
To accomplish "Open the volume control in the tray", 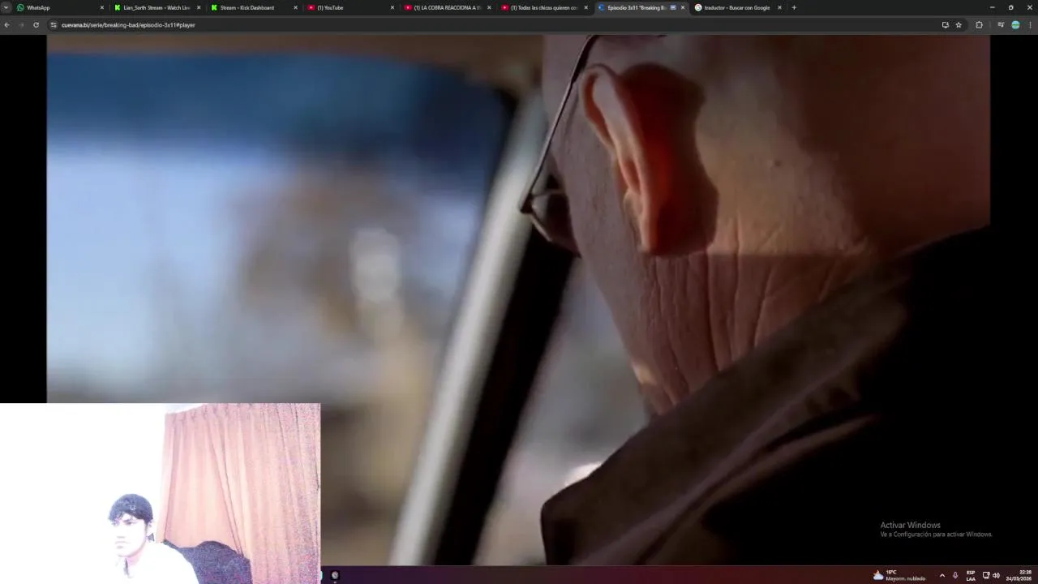I will [x=996, y=575].
